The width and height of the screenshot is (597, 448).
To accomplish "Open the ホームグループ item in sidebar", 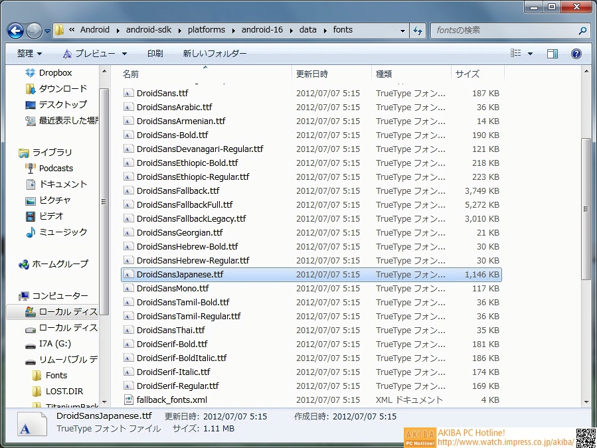I will point(25,264).
